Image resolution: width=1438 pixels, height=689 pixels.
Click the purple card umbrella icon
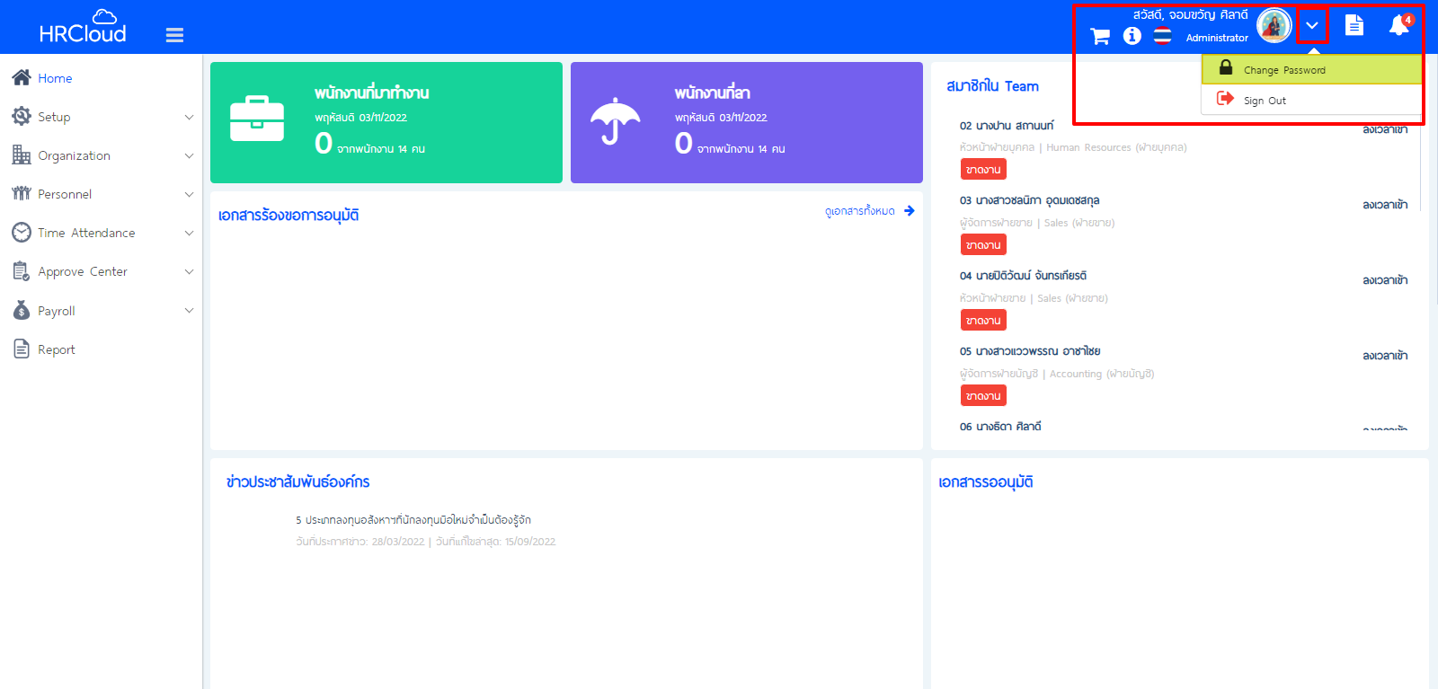click(x=616, y=120)
